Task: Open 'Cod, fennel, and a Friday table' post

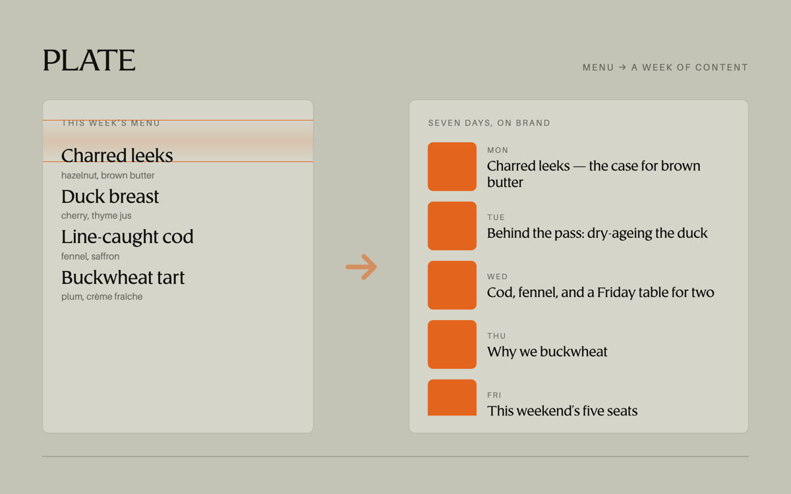Action: (x=601, y=292)
